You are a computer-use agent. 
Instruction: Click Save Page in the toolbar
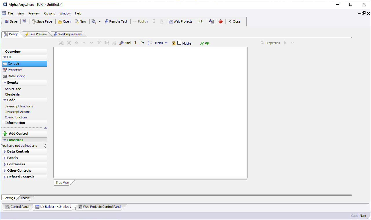[x=42, y=21]
